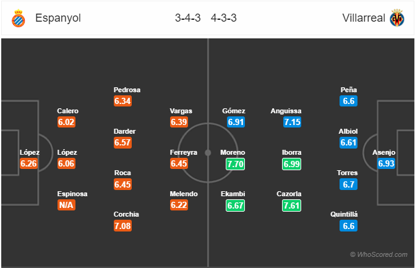Image resolution: width=415 pixels, height=268 pixels.
Task: Click Espinosa's N/A rating badge
Action: (66, 205)
